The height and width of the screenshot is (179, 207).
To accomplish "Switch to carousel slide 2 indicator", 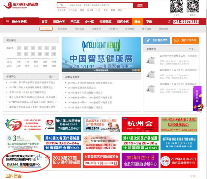I will click(x=136, y=70).
